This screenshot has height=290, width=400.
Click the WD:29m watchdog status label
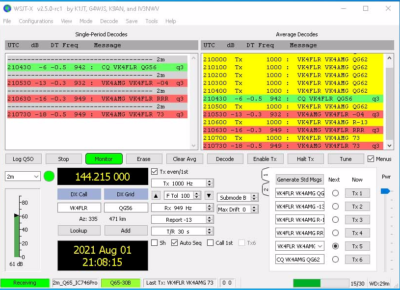379,283
